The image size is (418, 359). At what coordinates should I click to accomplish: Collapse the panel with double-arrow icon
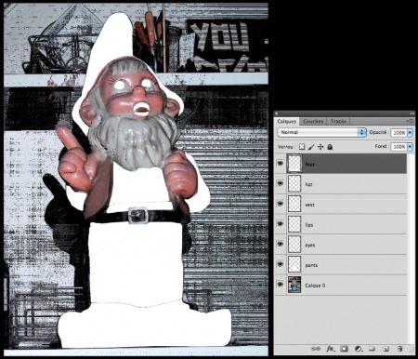[412, 113]
